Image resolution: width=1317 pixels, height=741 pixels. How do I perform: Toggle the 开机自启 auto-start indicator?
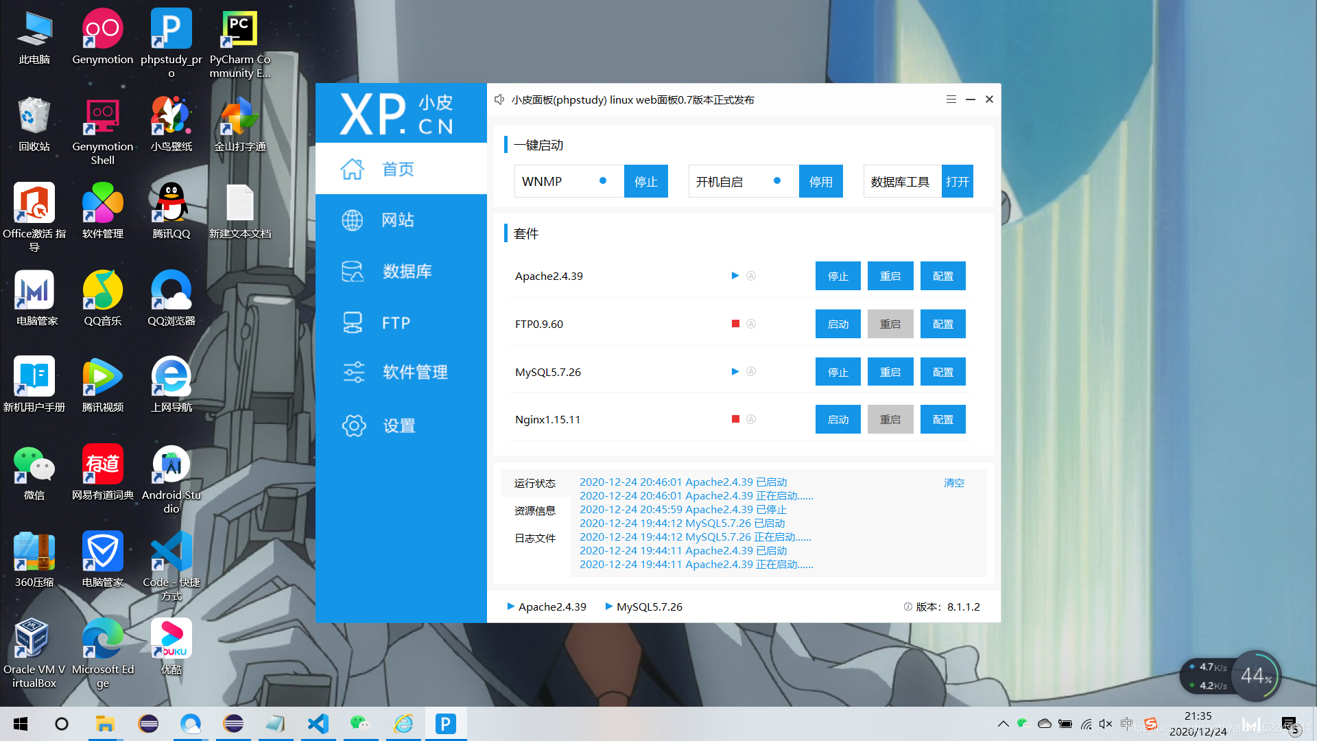click(x=777, y=181)
